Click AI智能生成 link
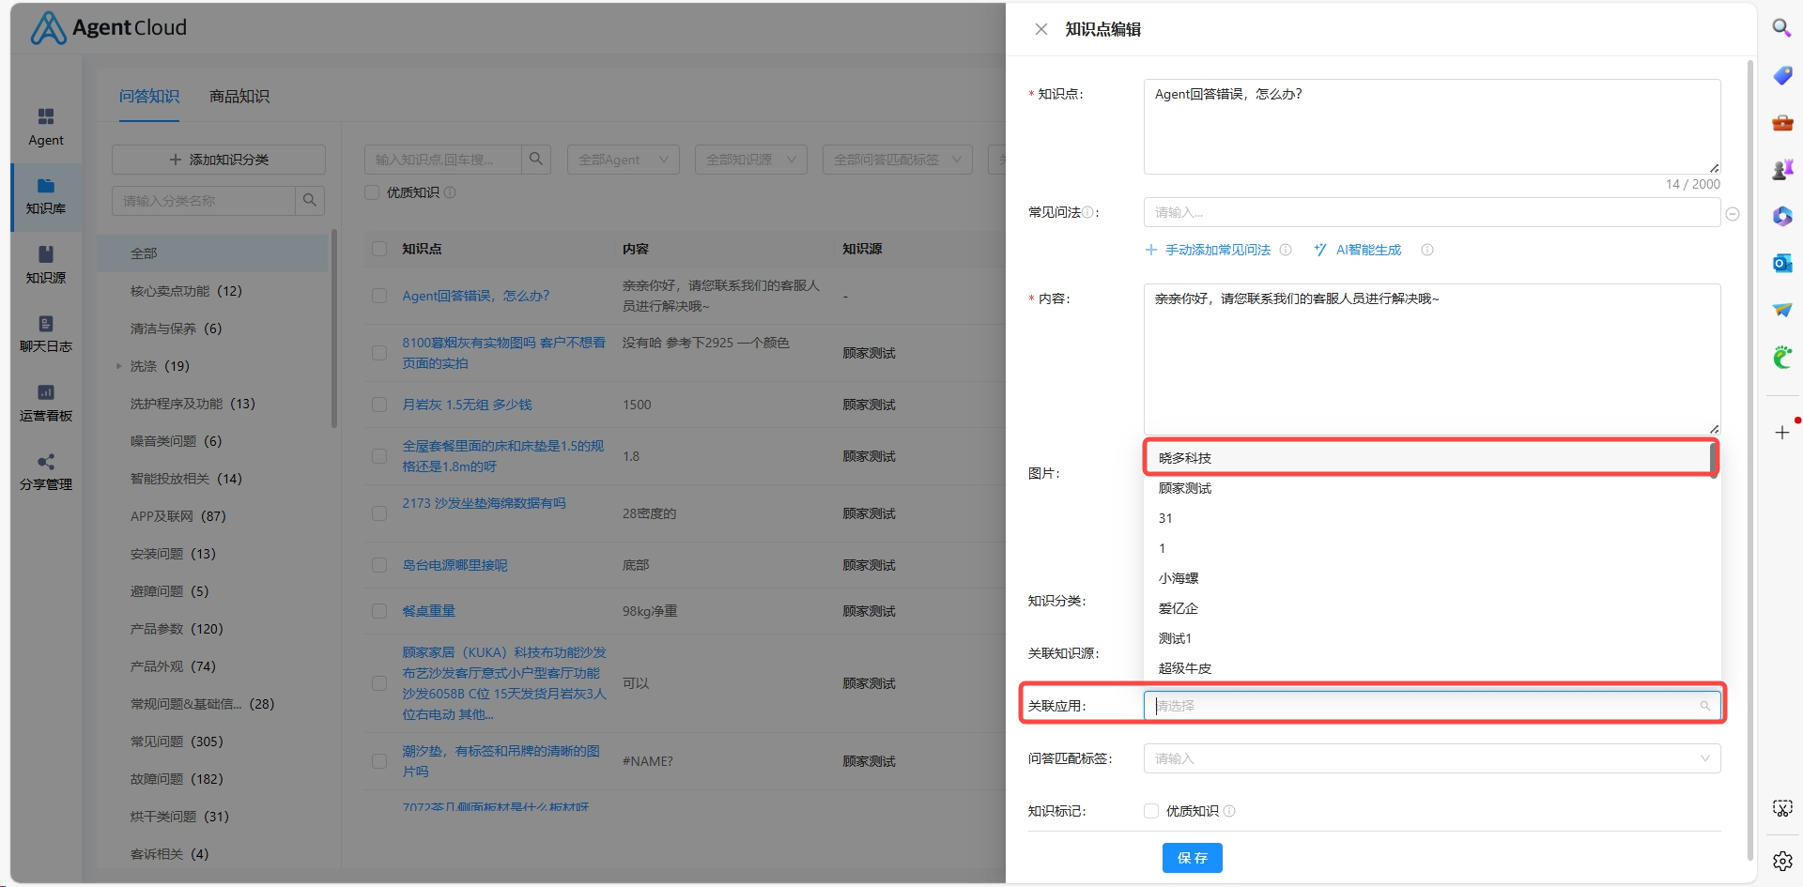Screen dimensions: 1803x887 (1358, 250)
